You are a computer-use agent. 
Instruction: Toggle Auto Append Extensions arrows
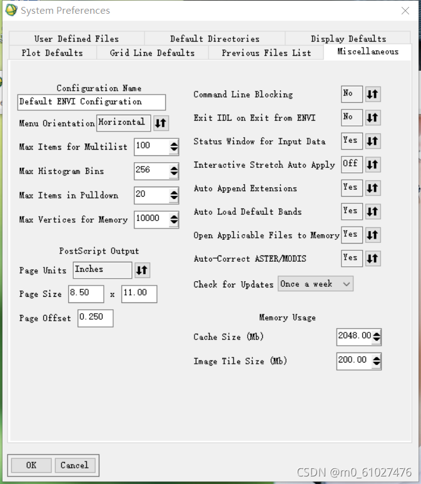[x=373, y=188]
